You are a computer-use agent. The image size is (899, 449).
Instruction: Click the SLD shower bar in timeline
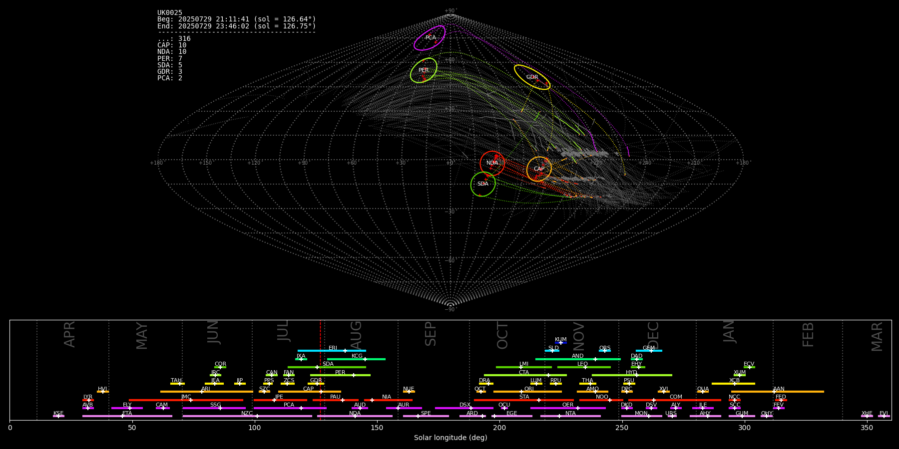pyautogui.click(x=552, y=351)
